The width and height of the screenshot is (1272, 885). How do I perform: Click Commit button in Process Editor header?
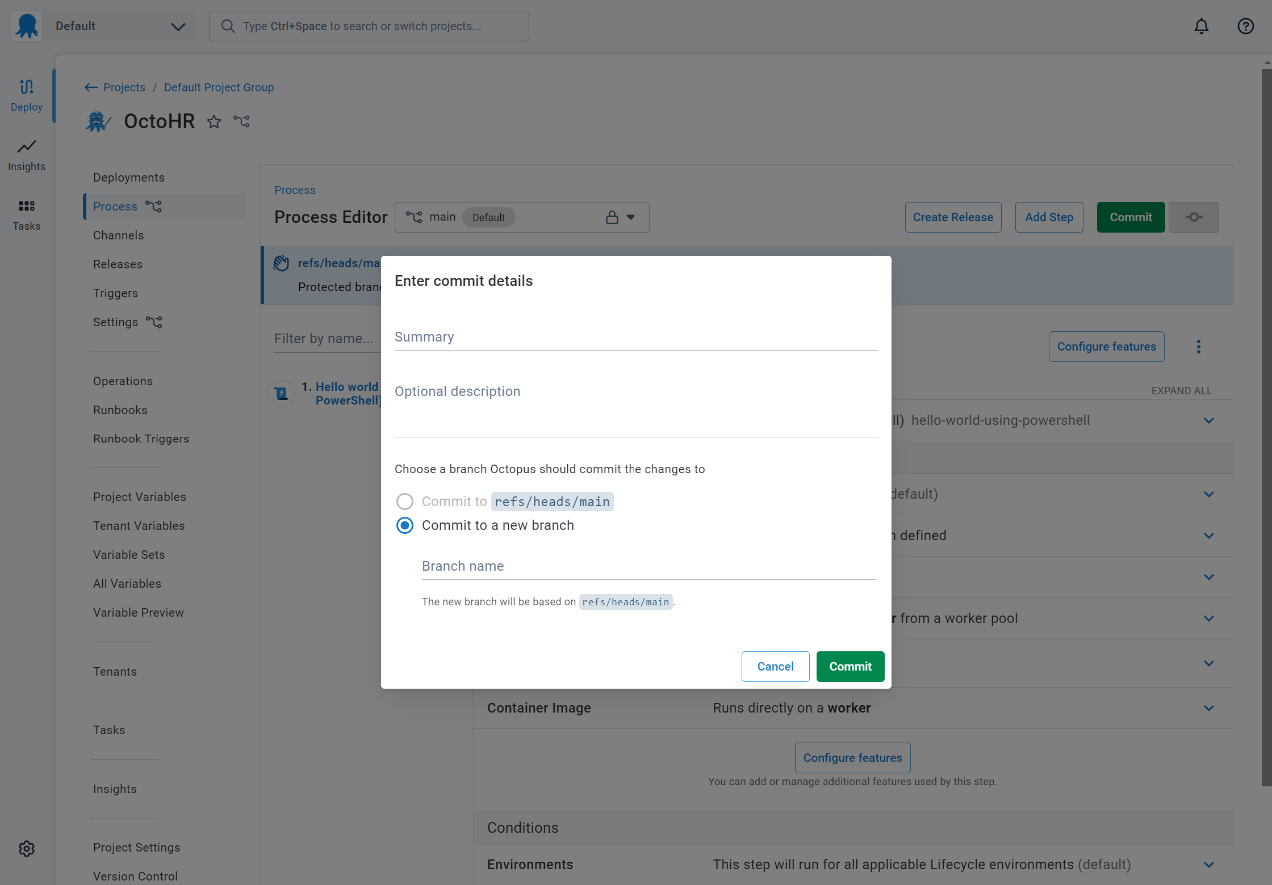coord(1131,217)
